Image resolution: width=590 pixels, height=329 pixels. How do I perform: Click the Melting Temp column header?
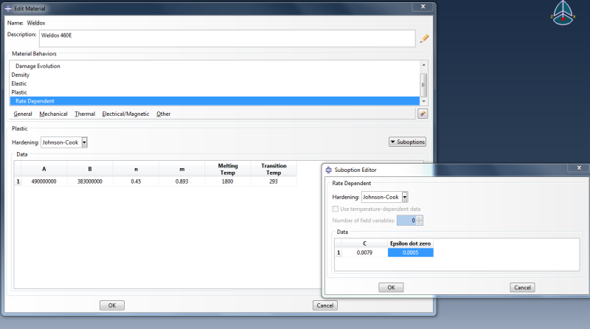(x=228, y=169)
